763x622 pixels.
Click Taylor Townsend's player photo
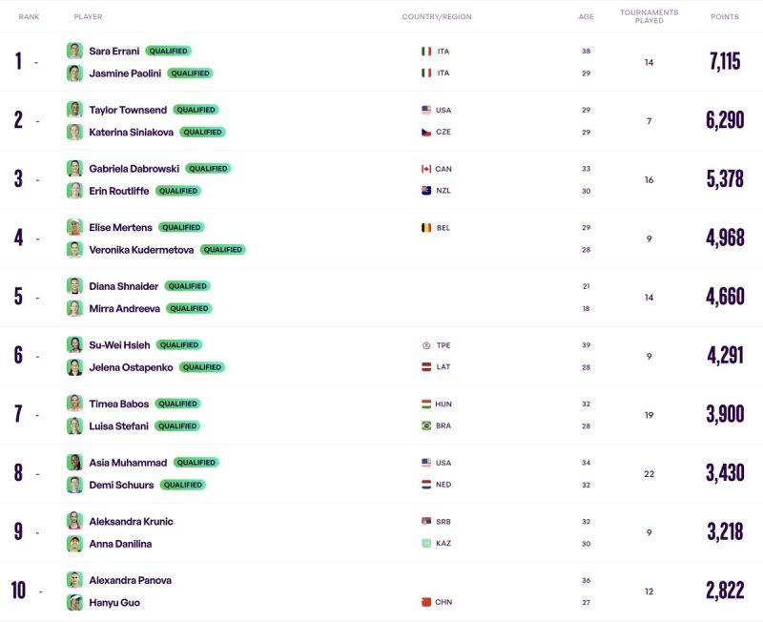tap(74, 110)
